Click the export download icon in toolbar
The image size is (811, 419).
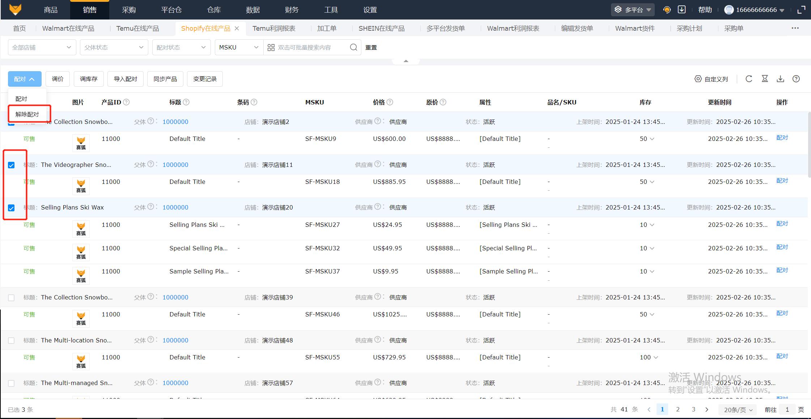point(780,79)
